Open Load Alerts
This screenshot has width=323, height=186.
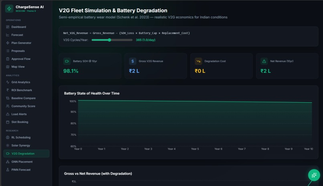pos(26,114)
